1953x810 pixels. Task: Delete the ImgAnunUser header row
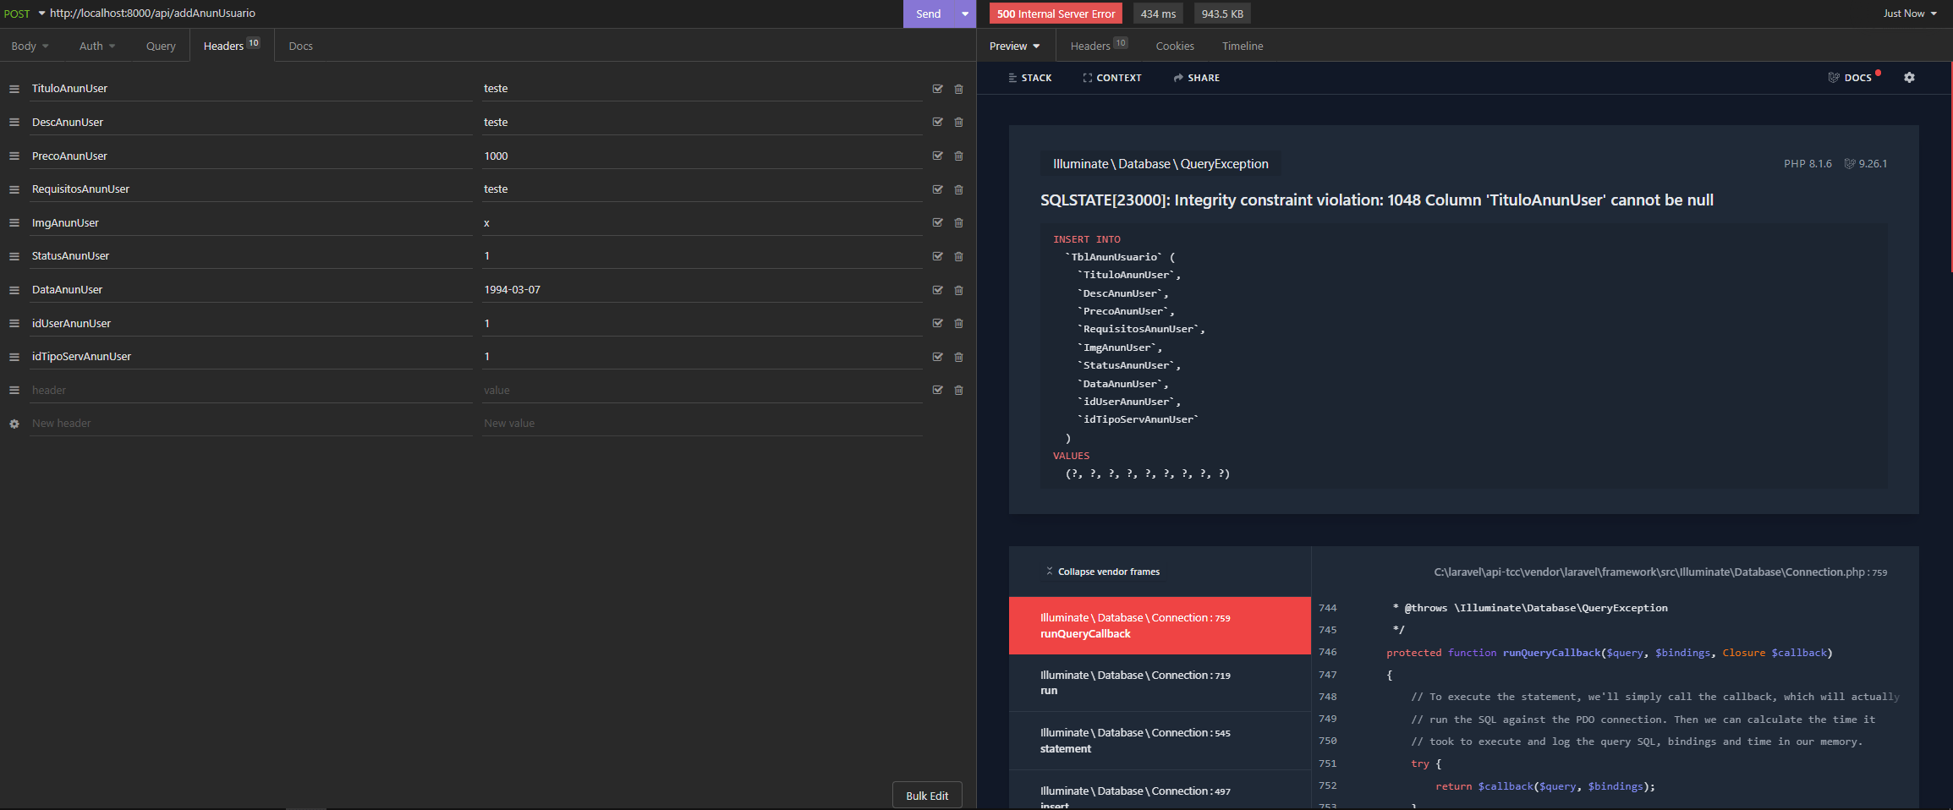[958, 222]
